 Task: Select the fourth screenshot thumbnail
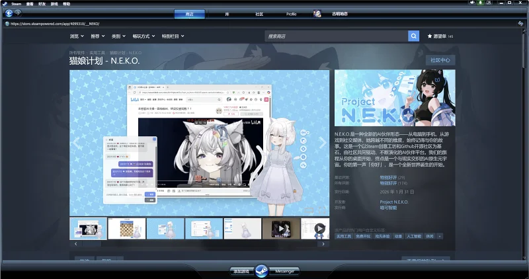click(204, 229)
